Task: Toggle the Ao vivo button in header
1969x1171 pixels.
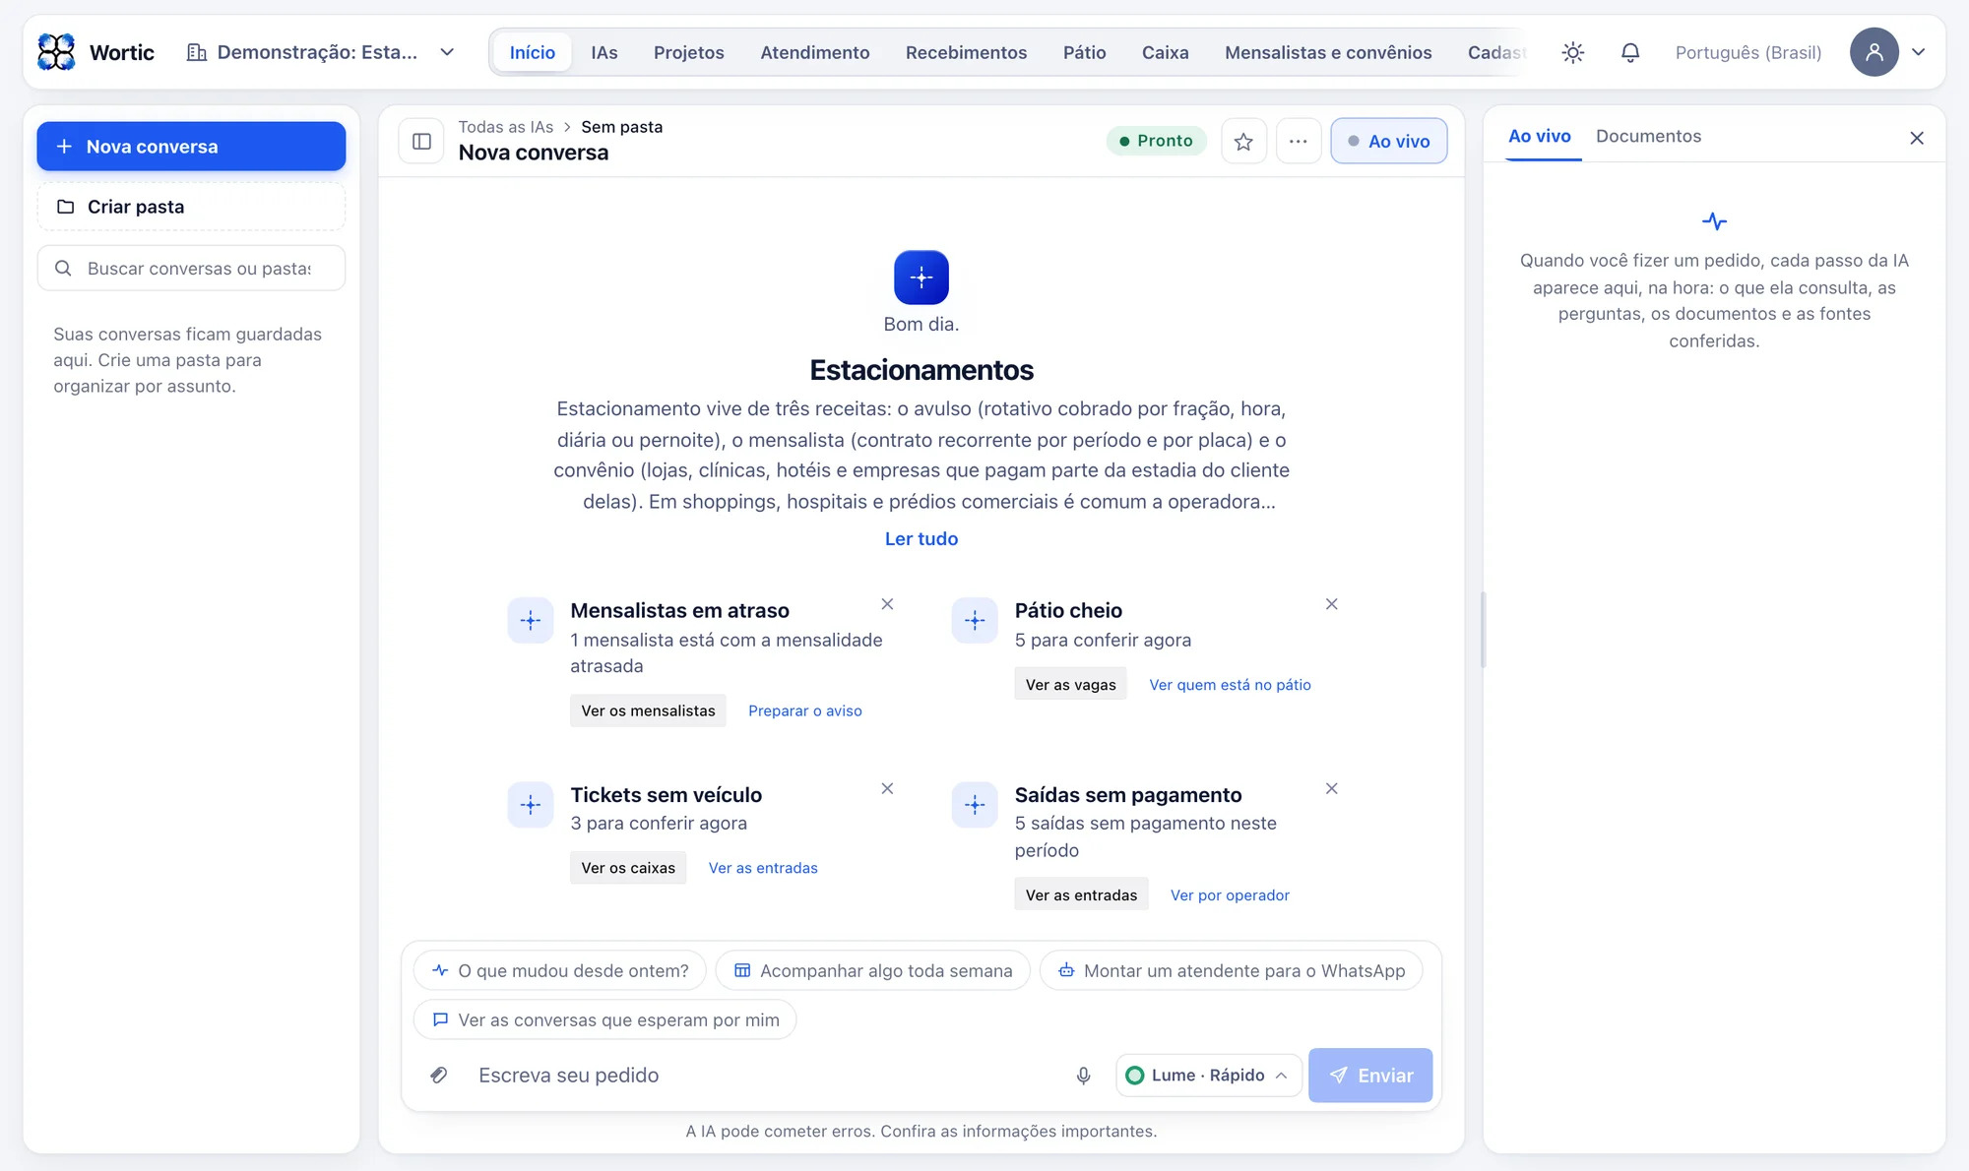Action: (1388, 141)
